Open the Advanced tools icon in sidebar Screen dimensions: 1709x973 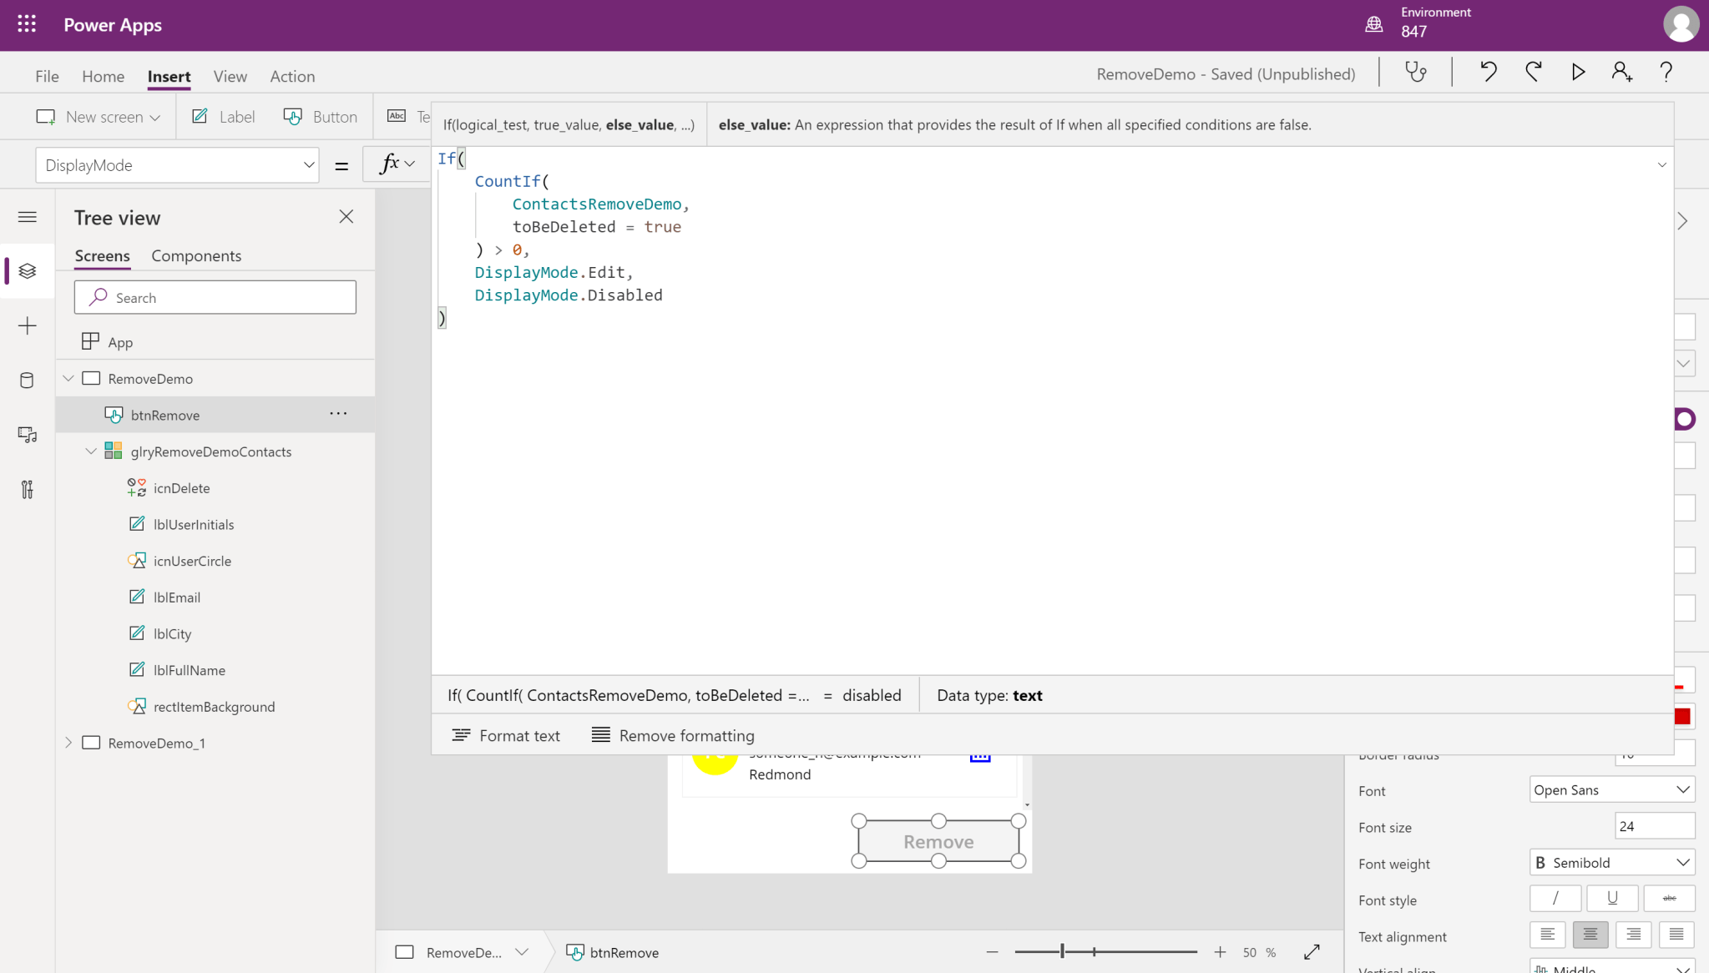(27, 489)
